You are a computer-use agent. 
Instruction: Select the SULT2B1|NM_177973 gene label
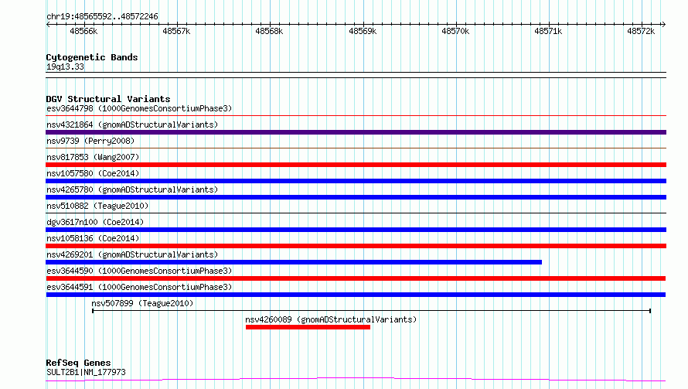(x=86, y=372)
